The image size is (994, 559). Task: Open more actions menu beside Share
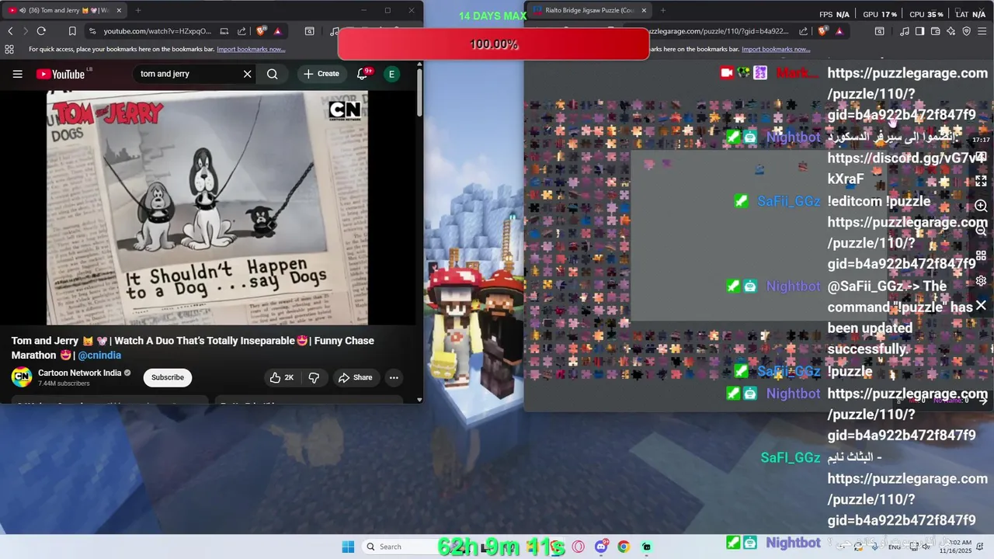pos(394,377)
